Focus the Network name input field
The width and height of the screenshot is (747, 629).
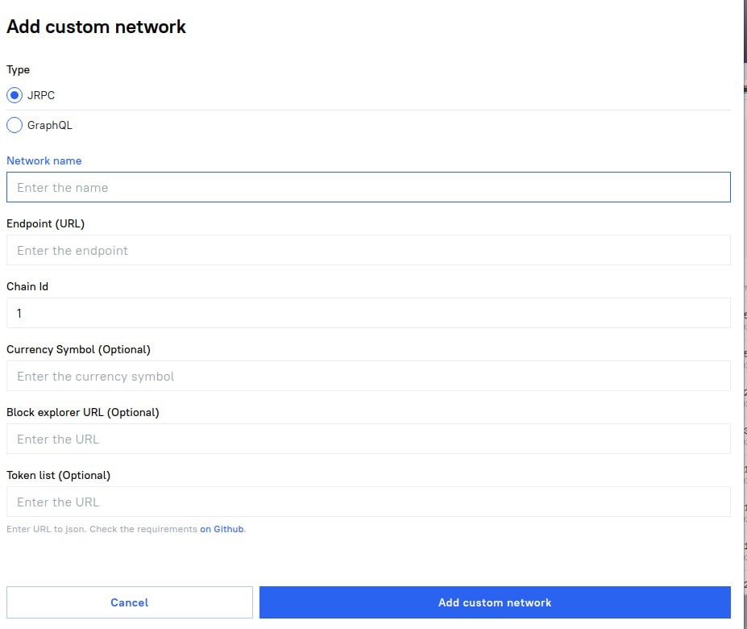tap(368, 187)
